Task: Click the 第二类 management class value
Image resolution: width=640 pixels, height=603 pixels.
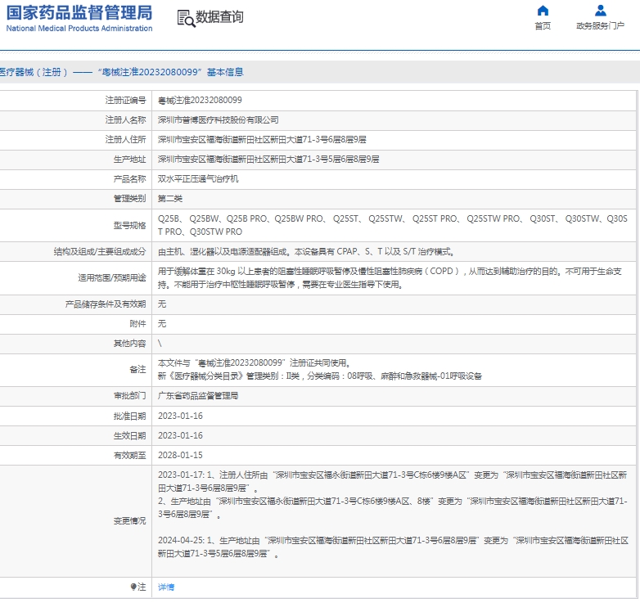Action: pos(170,198)
